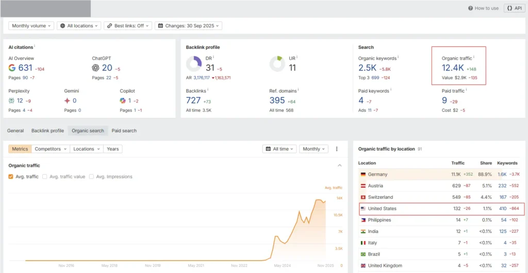Click the ChatGPT logo icon
Image resolution: width=528 pixels, height=273 pixels.
click(x=95, y=68)
